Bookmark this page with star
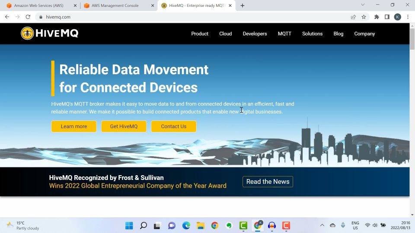Viewport: 415px width, 233px height. coord(364,17)
